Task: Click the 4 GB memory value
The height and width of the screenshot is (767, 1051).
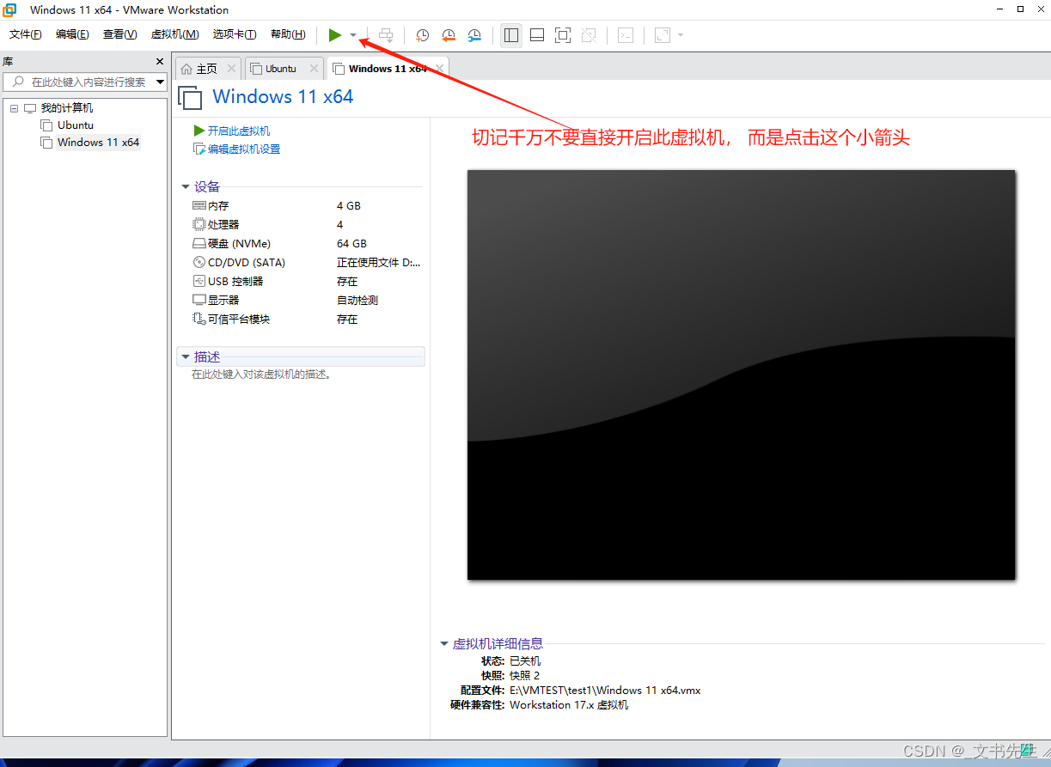Action: click(349, 206)
